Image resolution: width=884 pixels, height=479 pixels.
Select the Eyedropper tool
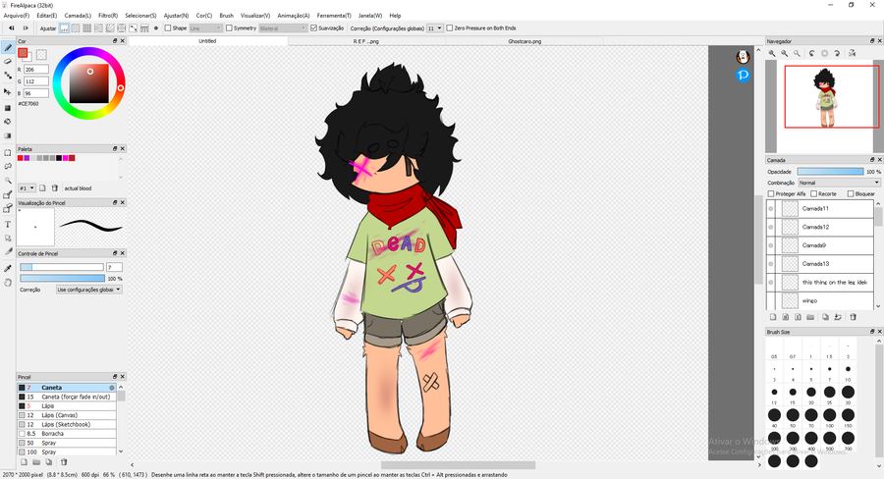point(8,268)
